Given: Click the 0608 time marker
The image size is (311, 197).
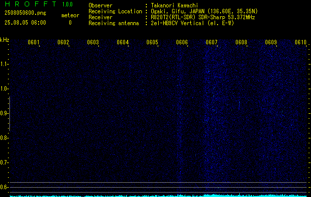Looking at the screenshot, I should pos(241,42).
